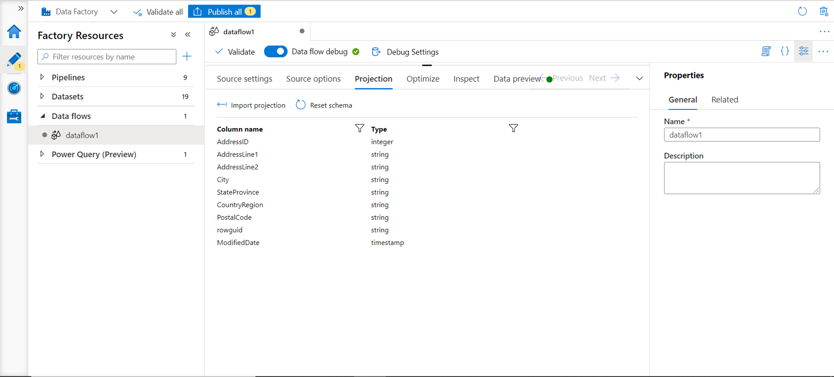
Task: Expand the Power Query (Preview) node
Action: coord(42,154)
